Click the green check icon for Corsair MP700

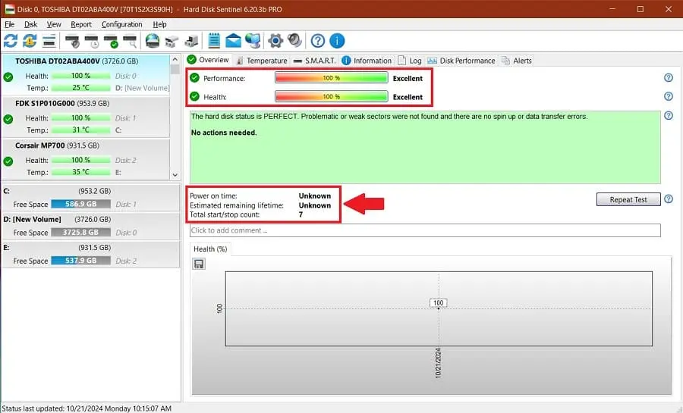point(8,161)
